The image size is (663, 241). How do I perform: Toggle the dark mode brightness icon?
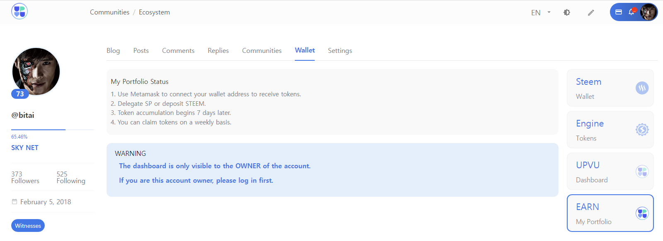(567, 12)
